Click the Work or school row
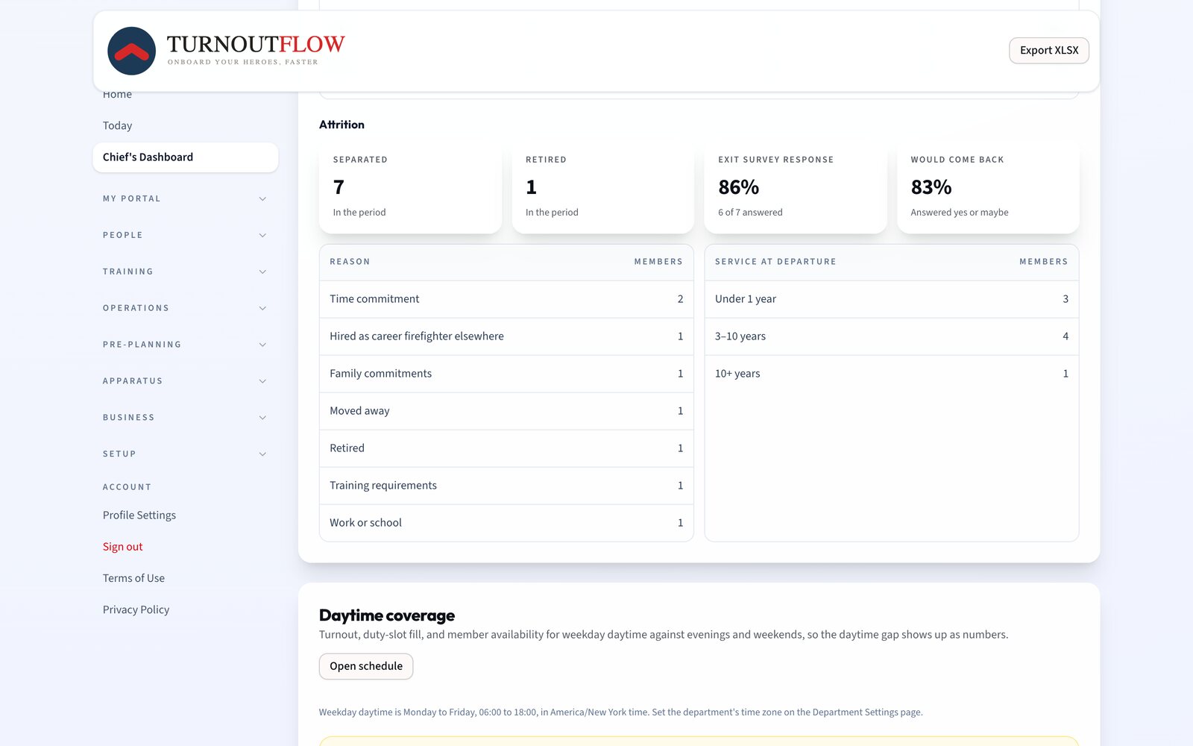This screenshot has height=746, width=1193. [x=506, y=523]
